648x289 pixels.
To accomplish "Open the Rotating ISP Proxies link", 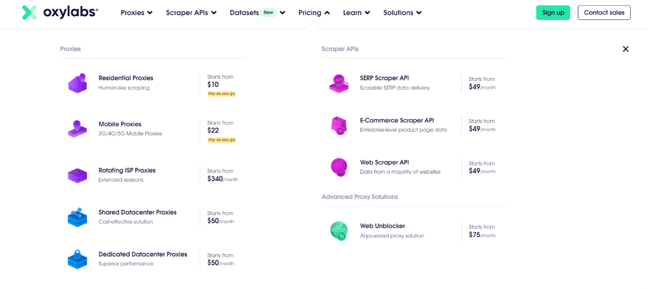I will [x=127, y=170].
